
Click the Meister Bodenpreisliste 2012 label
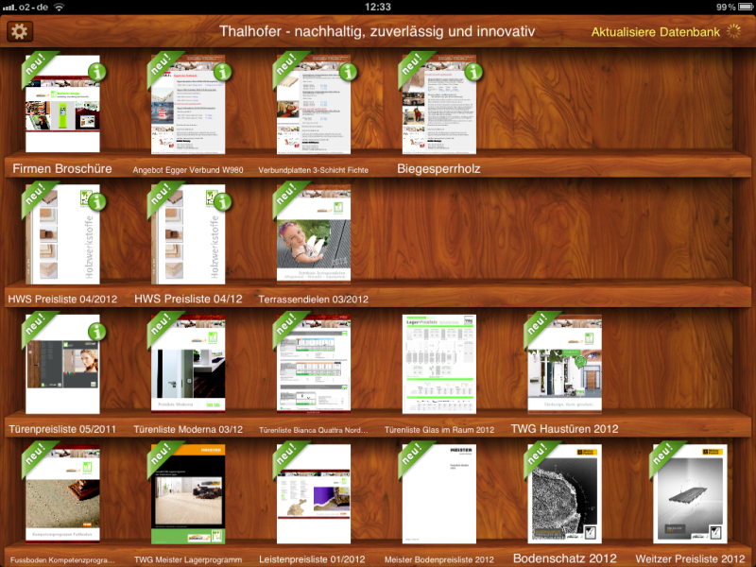(x=439, y=559)
